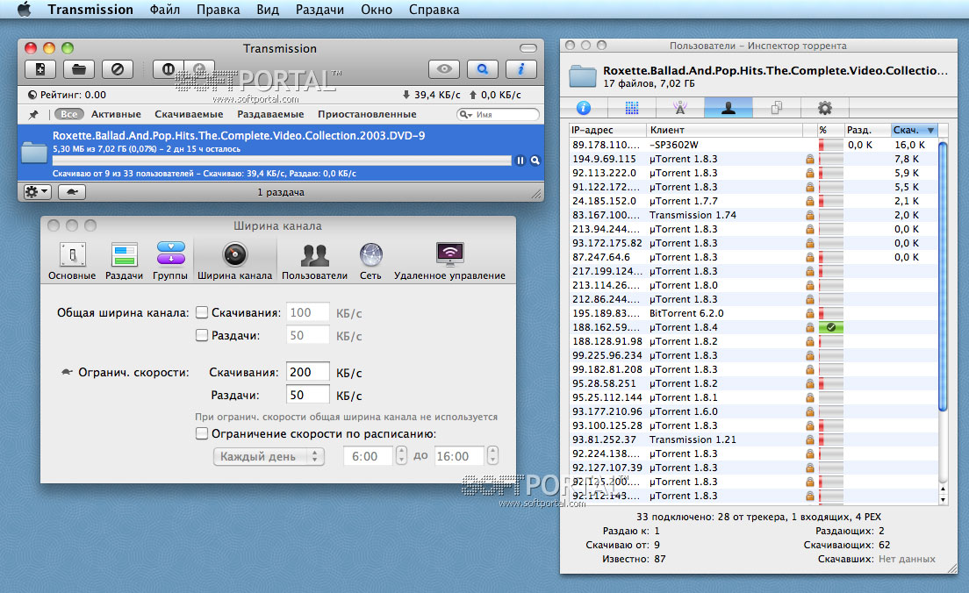Viewport: 969px width, 593px height.
Task: Pause all transfers in Transmission toolbar
Action: tap(169, 69)
